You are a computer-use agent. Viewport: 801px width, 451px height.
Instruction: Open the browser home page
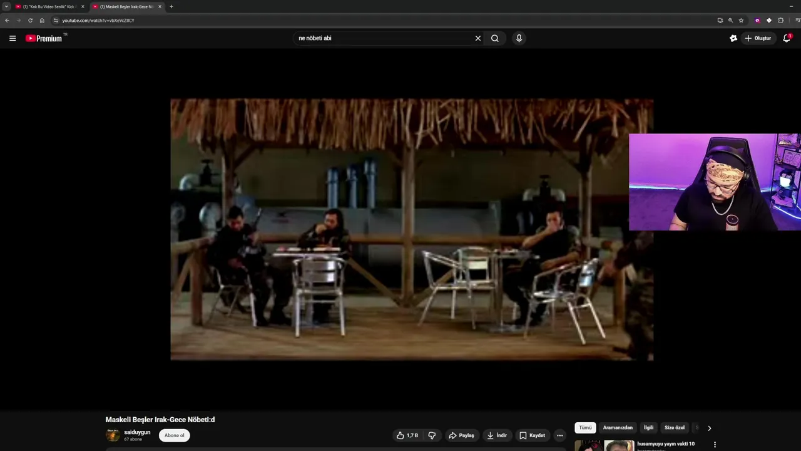(42, 20)
